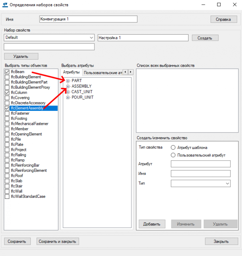Select the PART label in the tree
242x256 pixels.
[x=77, y=81]
